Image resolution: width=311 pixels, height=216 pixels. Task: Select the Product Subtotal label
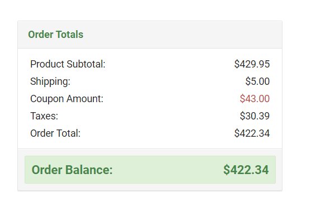point(68,64)
